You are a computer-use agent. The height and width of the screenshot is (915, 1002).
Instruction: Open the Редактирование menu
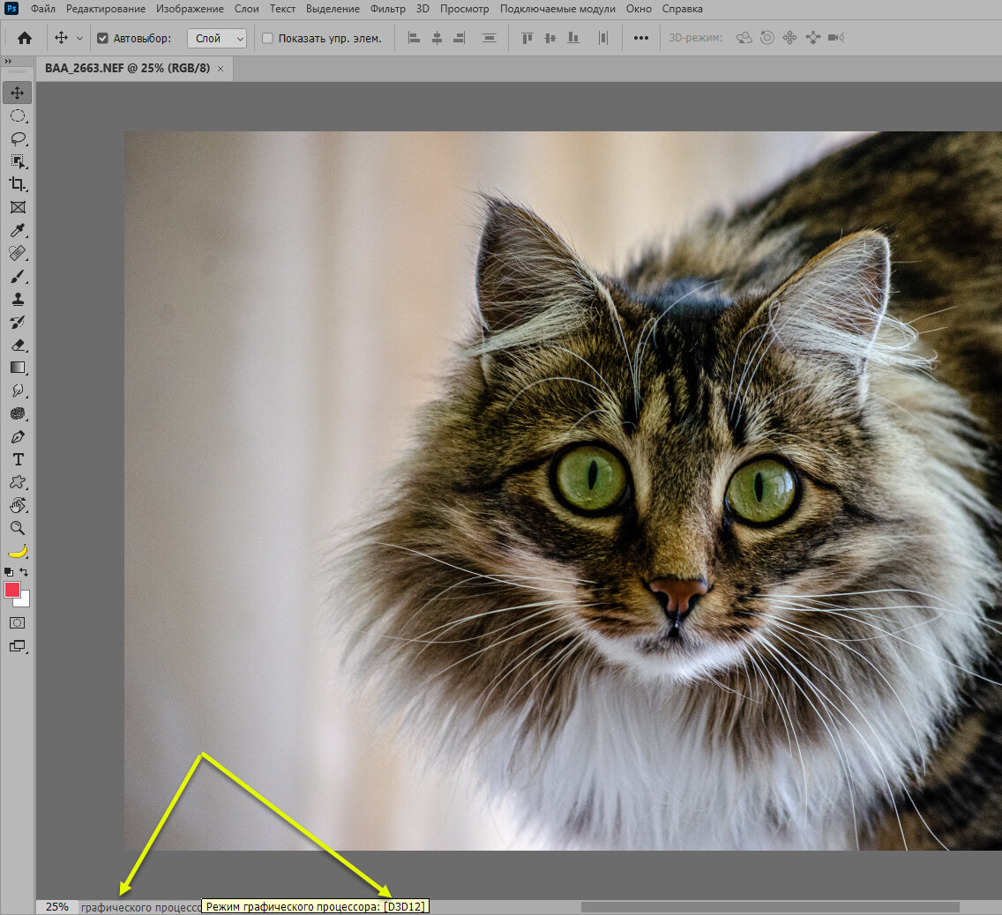click(106, 9)
